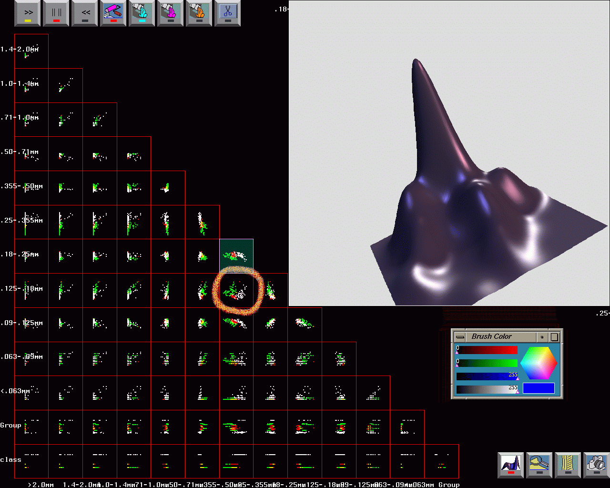Open the Brush Color window menu
This screenshot has width=610, height=488.
459,337
